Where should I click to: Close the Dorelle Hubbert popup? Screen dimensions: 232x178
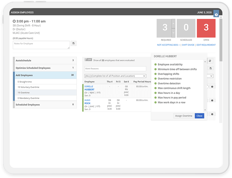pyautogui.click(x=200, y=116)
